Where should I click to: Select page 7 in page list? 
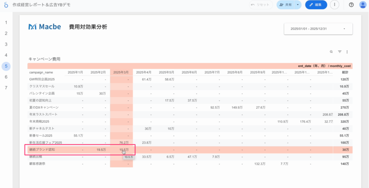point(6,88)
